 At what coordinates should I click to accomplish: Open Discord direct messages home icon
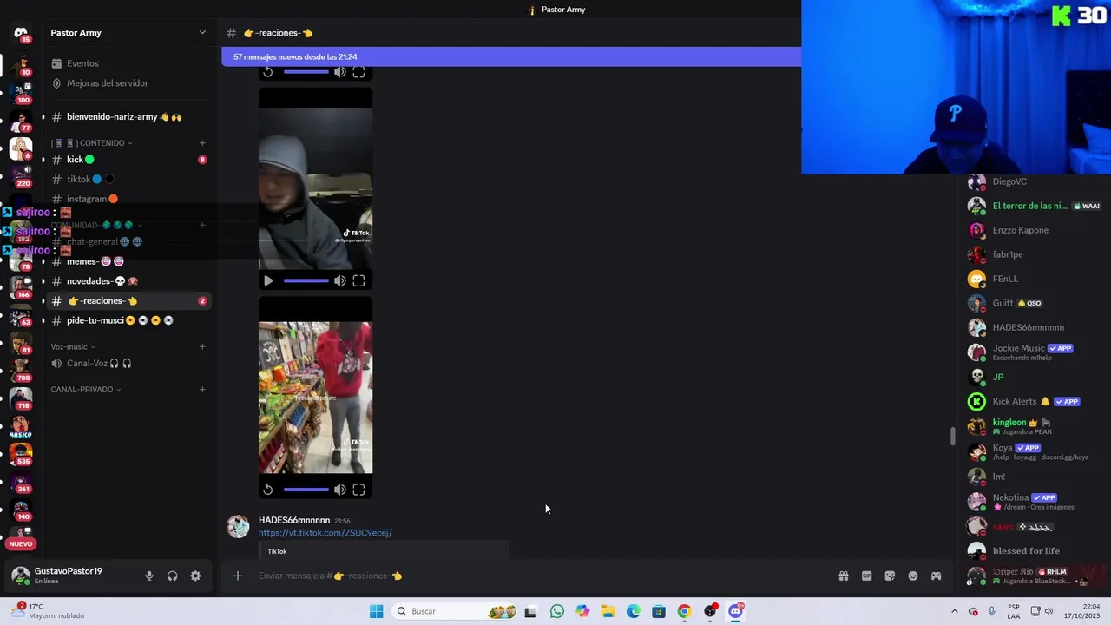tap(21, 33)
